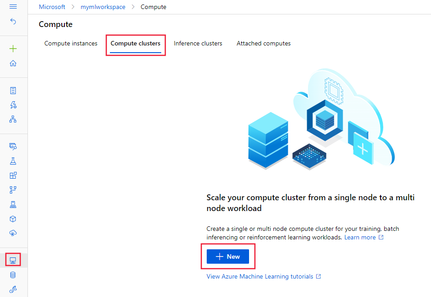This screenshot has width=431, height=297.
Task: Click external link icon beside Learn more
Action: [381, 237]
